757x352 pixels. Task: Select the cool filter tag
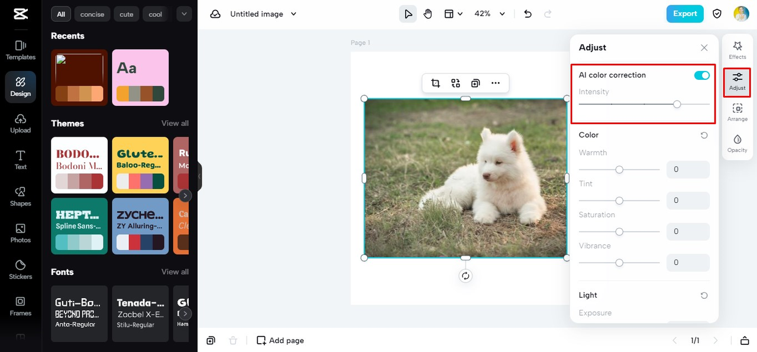pos(156,14)
